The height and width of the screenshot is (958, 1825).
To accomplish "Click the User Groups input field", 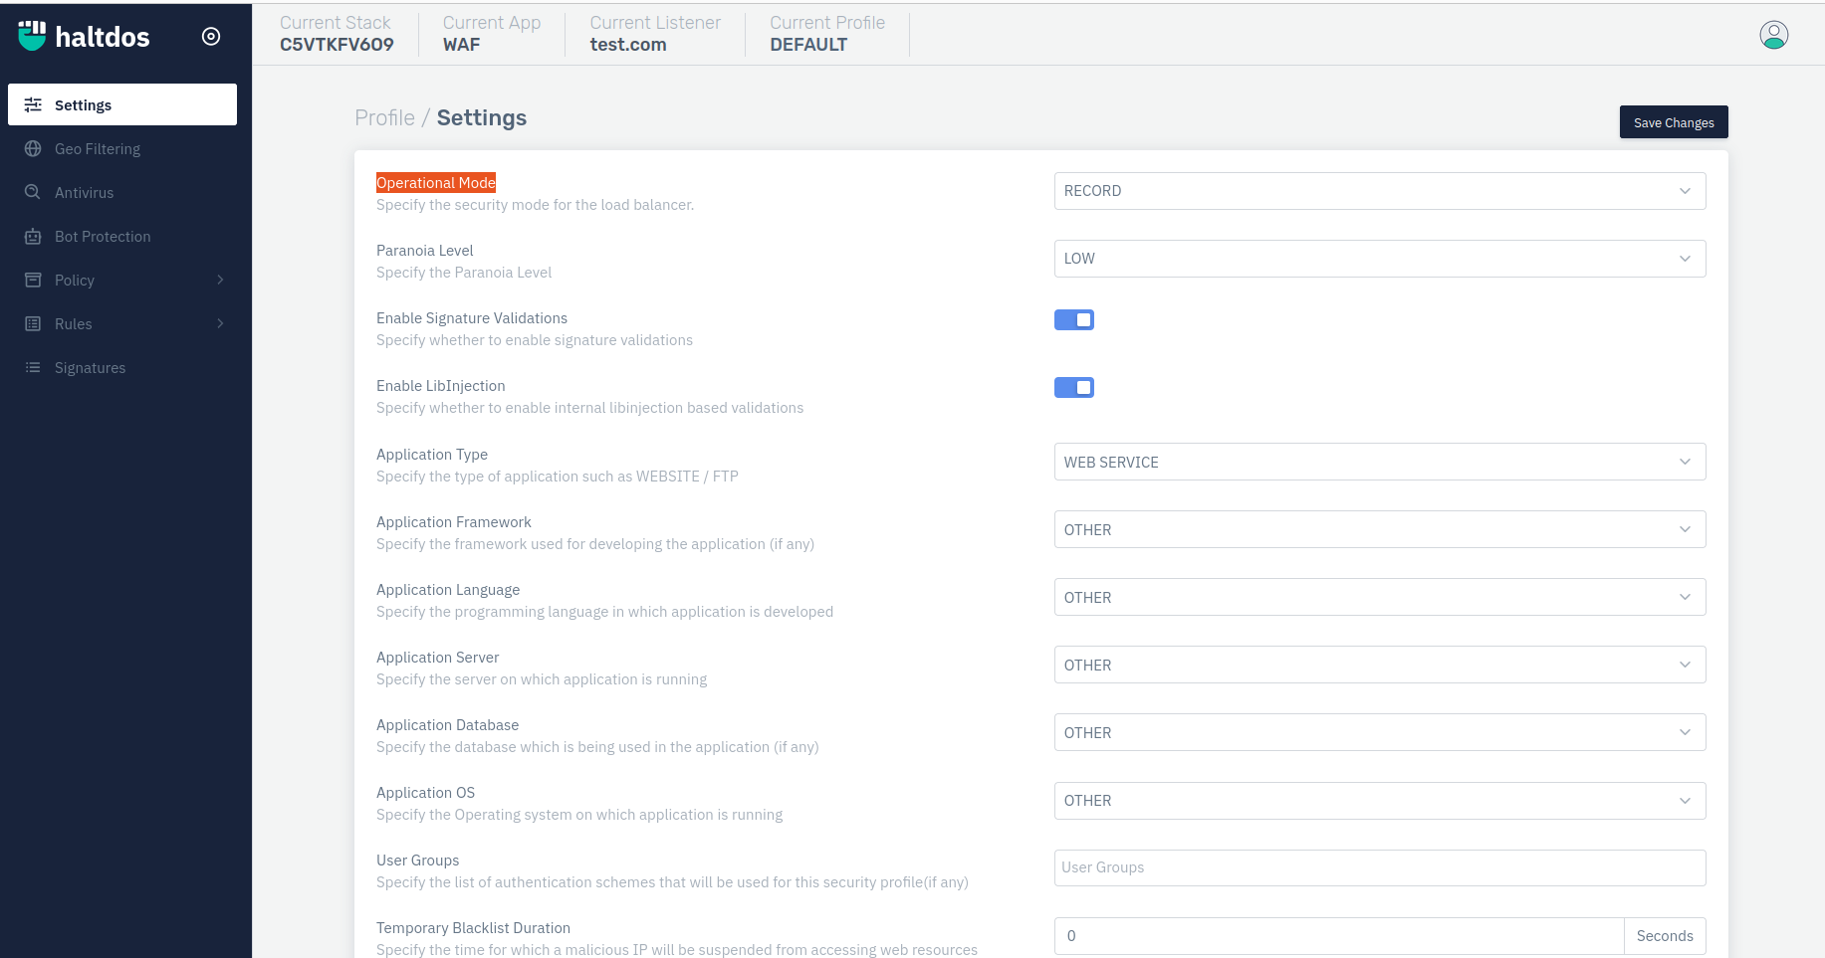I will (1379, 867).
